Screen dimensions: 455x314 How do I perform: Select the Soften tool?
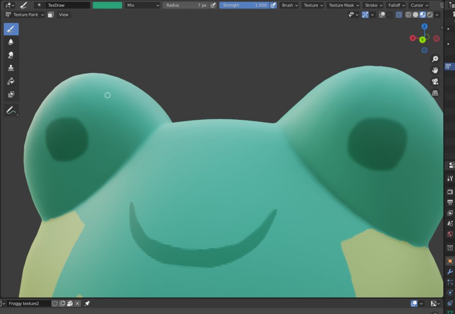(x=11, y=42)
